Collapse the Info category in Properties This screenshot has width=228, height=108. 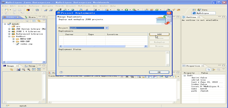point(185,76)
